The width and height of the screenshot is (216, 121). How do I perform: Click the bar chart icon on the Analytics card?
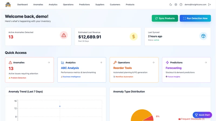[x=63, y=63]
